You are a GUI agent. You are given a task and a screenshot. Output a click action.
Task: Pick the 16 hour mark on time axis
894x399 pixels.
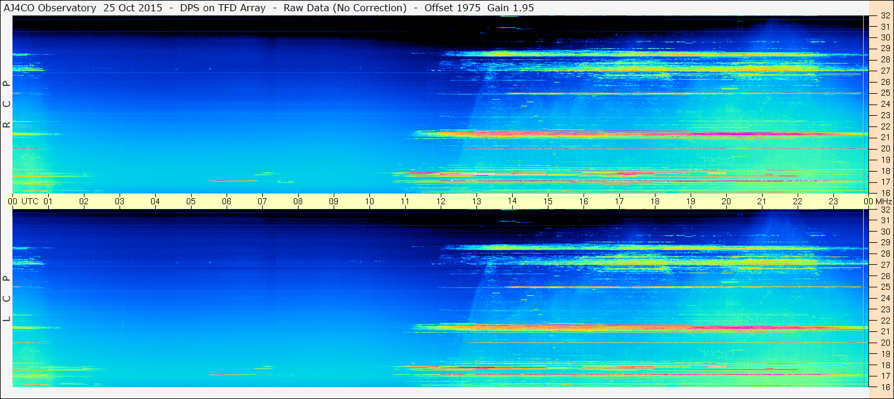coord(584,201)
